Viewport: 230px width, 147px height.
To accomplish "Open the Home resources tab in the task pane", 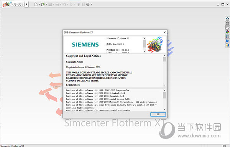I will [x=227, y=19].
